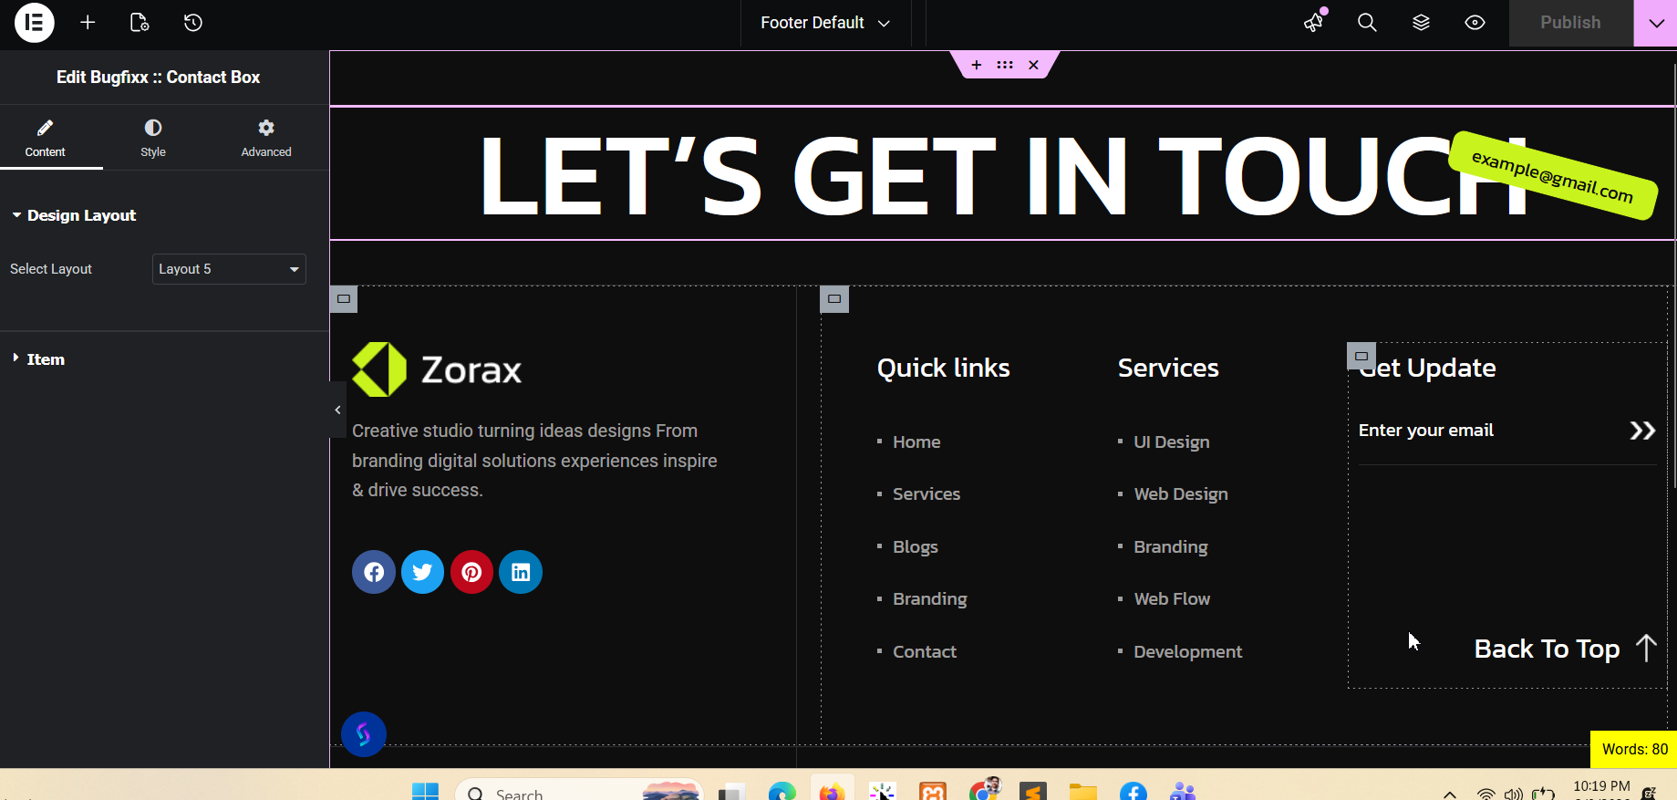The width and height of the screenshot is (1677, 800).
Task: Click the UI Design service link
Action: coord(1172,442)
